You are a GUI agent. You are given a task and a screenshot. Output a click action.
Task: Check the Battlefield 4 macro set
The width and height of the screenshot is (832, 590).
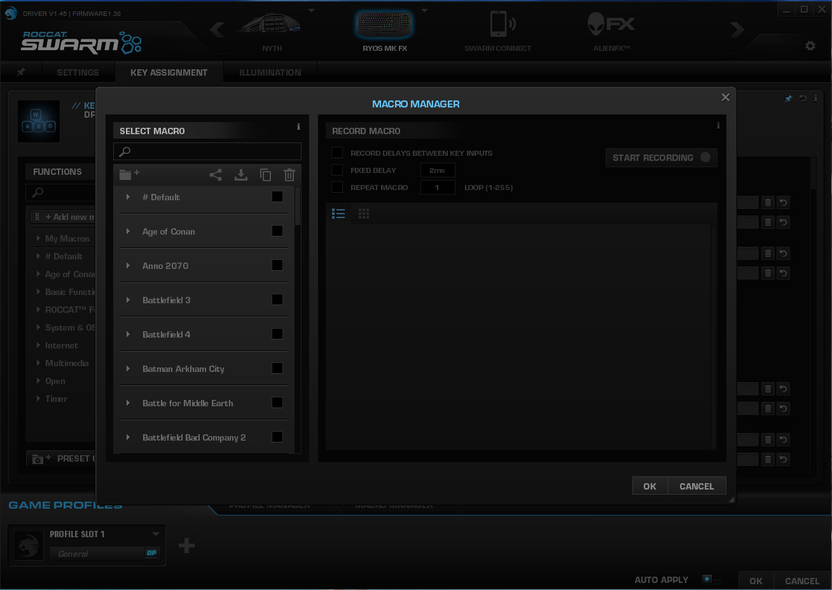(x=277, y=334)
